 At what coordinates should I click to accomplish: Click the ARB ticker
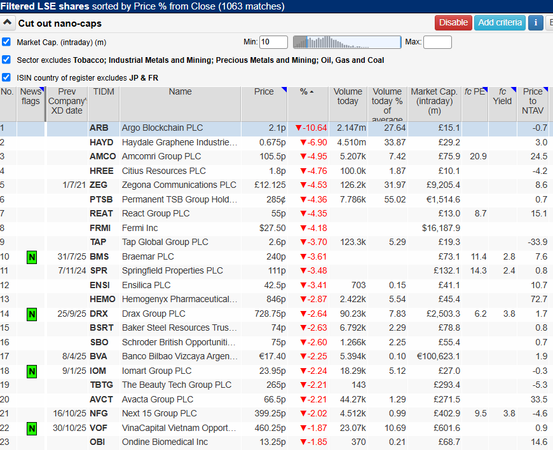99,128
